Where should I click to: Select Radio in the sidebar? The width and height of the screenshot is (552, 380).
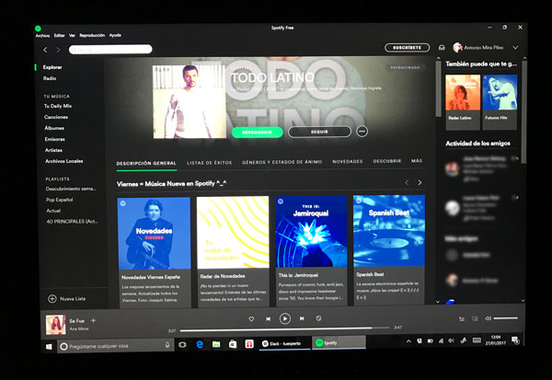pos(50,78)
